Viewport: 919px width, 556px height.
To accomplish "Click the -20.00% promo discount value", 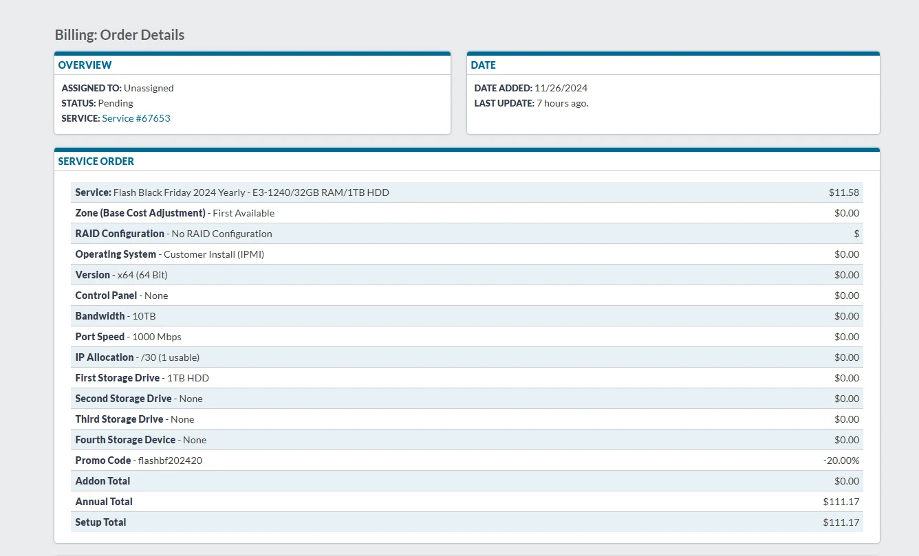I will click(841, 460).
